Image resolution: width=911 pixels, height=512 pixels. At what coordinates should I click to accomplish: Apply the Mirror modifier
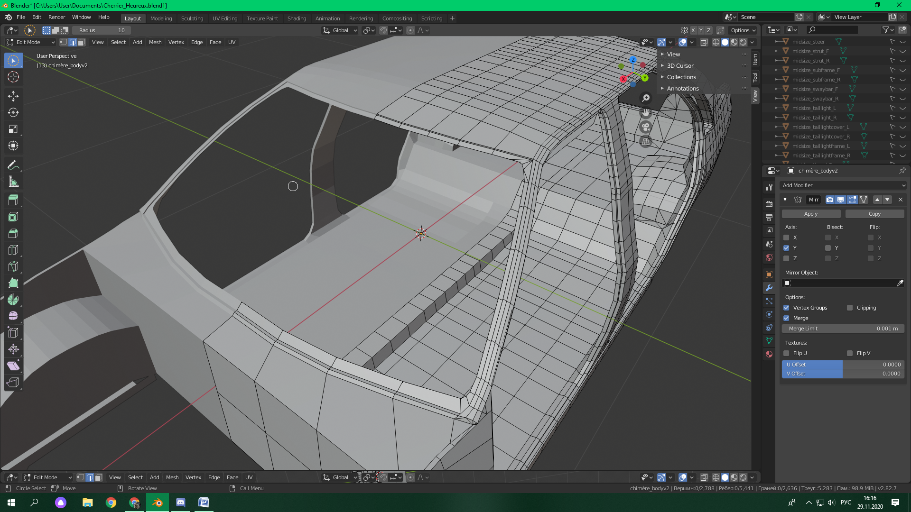pyautogui.click(x=810, y=214)
